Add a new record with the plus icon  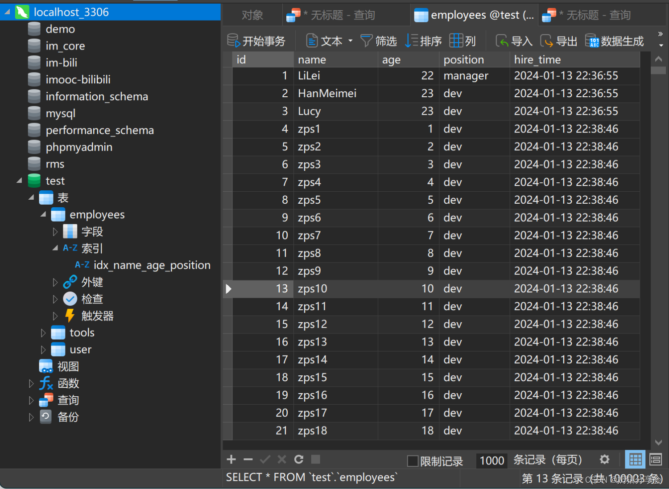click(x=231, y=459)
